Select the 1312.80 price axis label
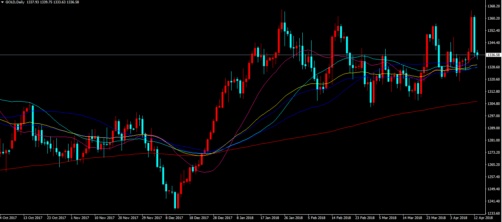The height and width of the screenshot is (222, 502). (494, 92)
